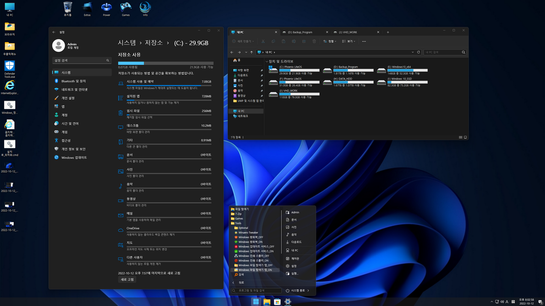545x306 pixels.
Task: Click the 프로그램 및 파일 검색 box
Action: pyautogui.click(x=256, y=290)
